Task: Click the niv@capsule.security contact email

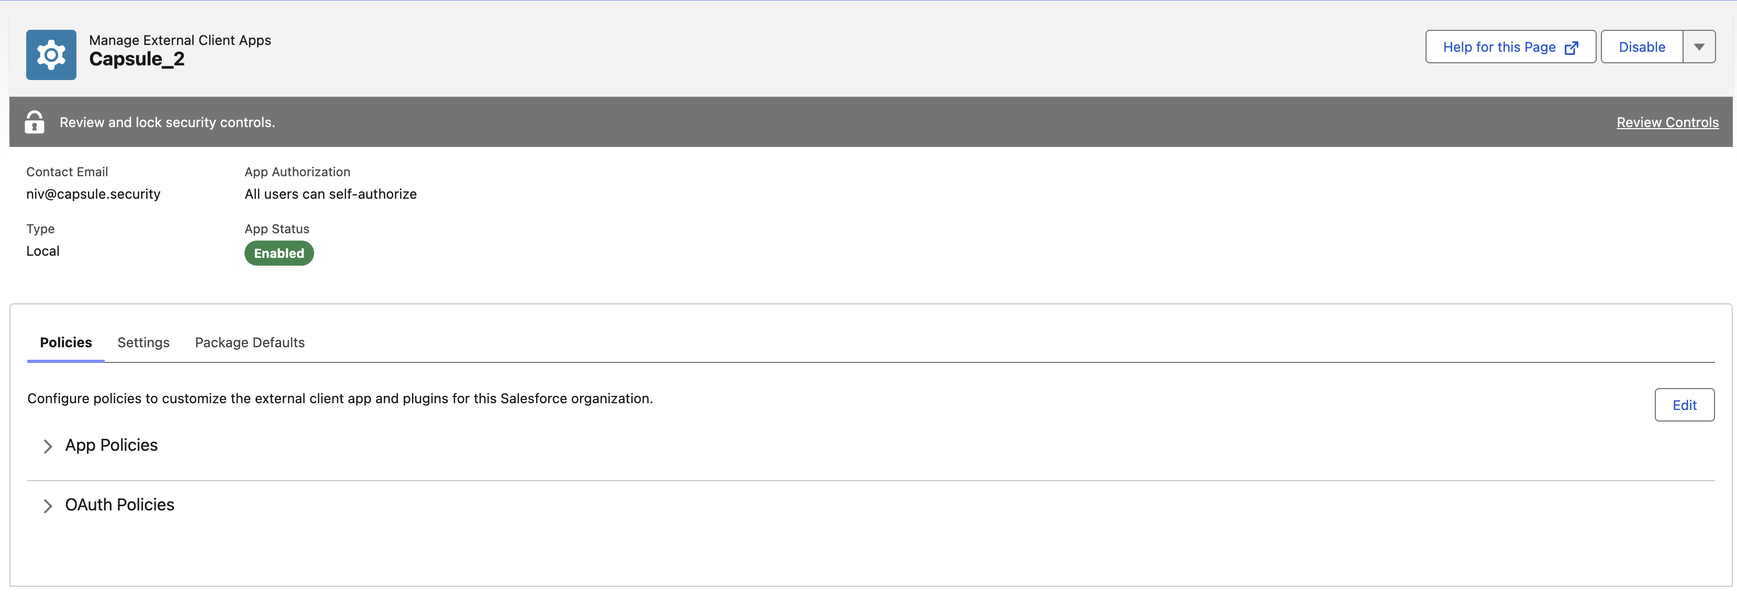Action: 93,194
